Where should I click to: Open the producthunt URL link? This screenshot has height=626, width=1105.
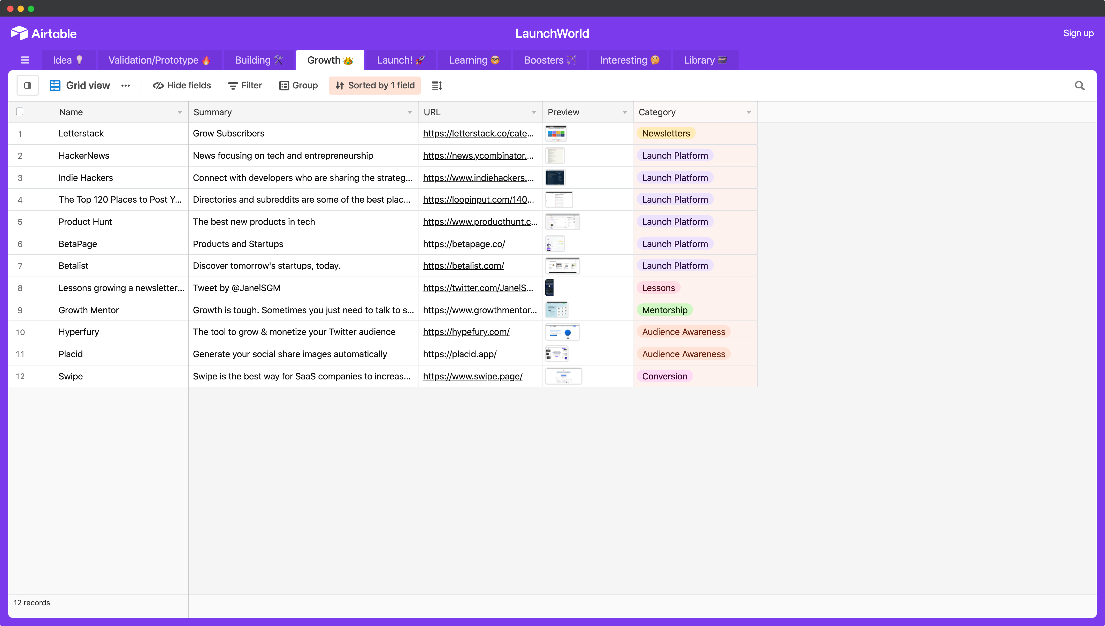[480, 222]
